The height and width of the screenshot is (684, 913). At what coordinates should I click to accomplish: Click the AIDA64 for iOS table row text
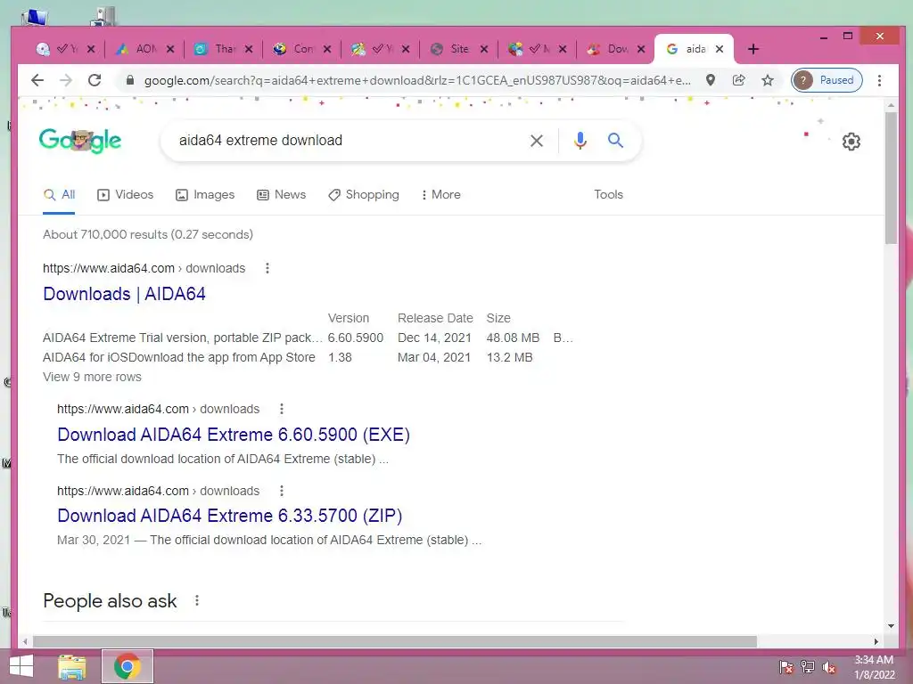pos(178,357)
